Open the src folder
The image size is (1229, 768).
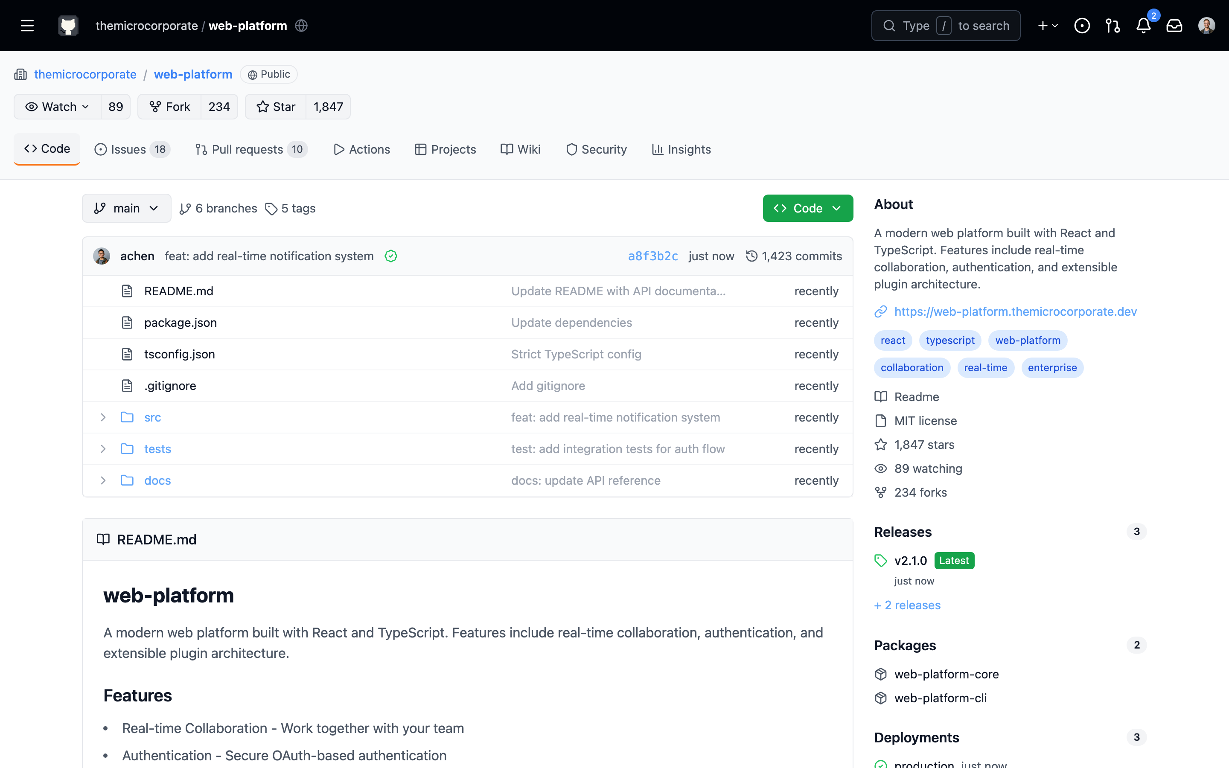[152, 418]
